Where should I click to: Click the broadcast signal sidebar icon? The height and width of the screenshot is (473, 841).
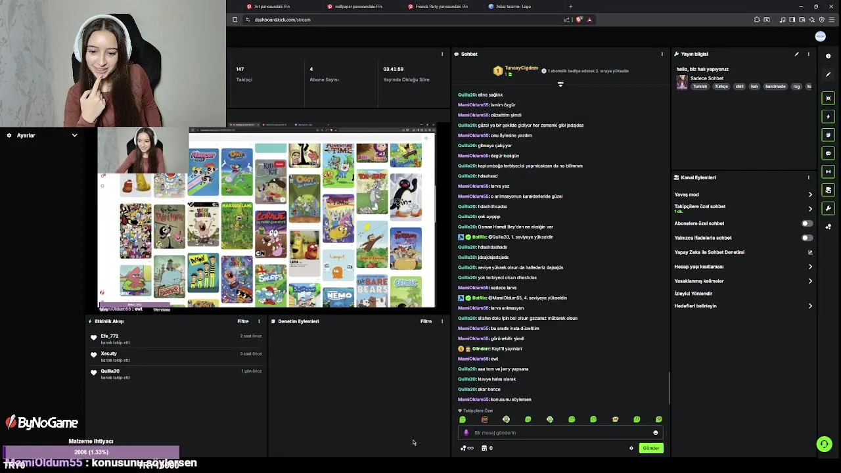tap(828, 171)
